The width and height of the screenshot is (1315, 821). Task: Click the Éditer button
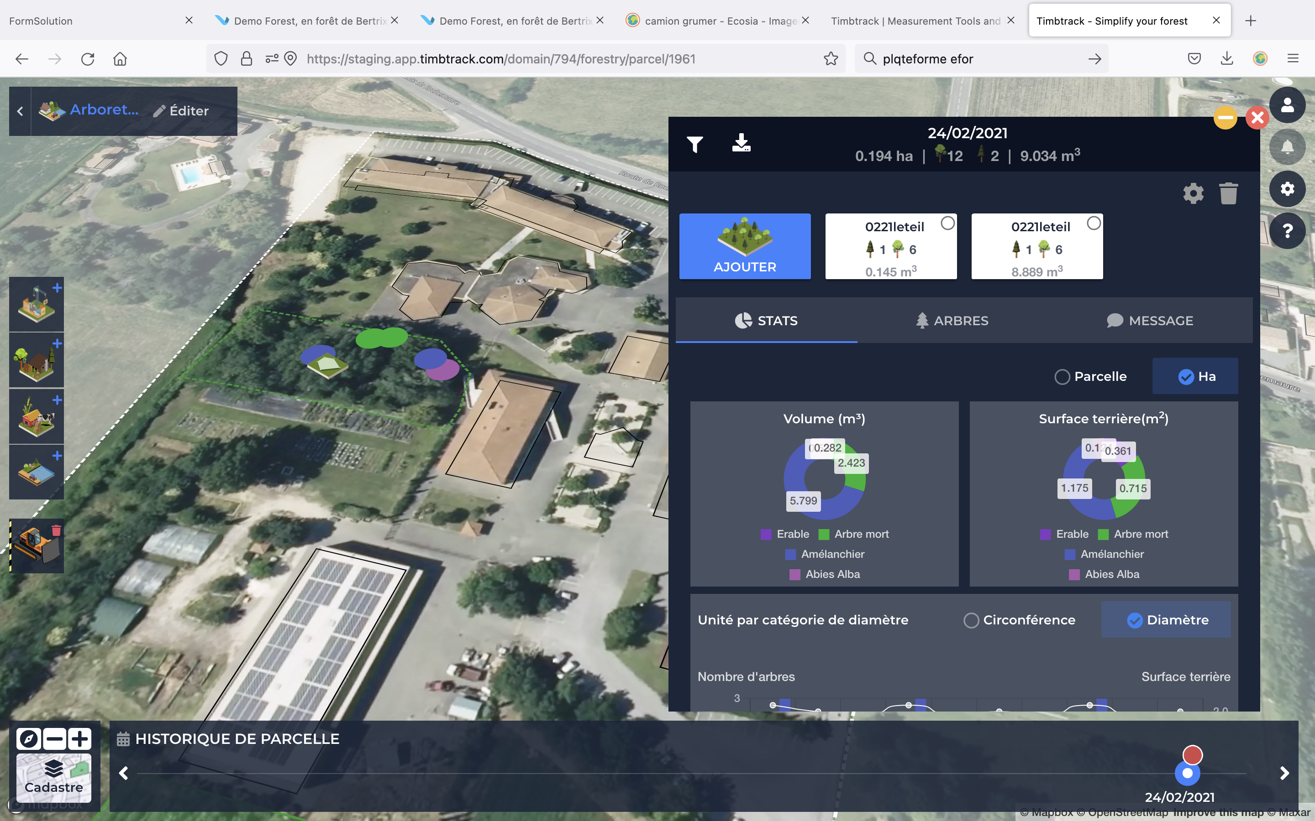(x=181, y=111)
